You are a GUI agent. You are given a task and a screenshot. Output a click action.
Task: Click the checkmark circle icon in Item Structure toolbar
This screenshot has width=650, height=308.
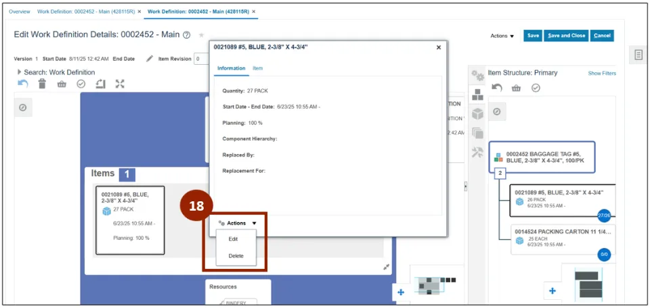[x=535, y=88]
